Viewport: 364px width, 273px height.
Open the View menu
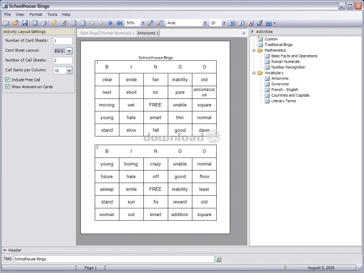coord(20,14)
